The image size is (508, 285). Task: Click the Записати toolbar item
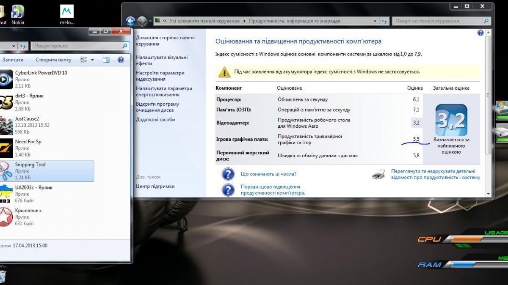[x=13, y=60]
